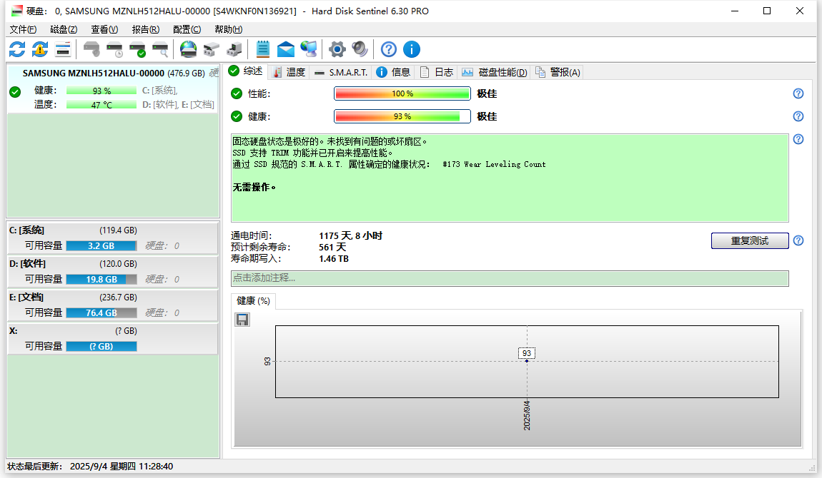Click the 重复测试 button

point(749,240)
